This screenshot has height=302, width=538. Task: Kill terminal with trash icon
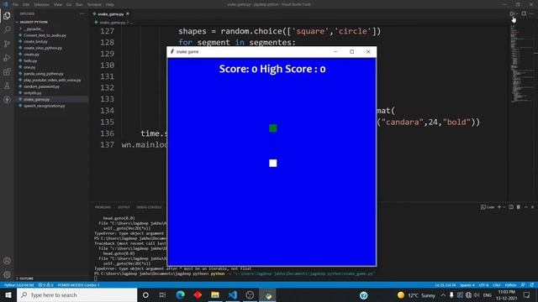point(518,207)
